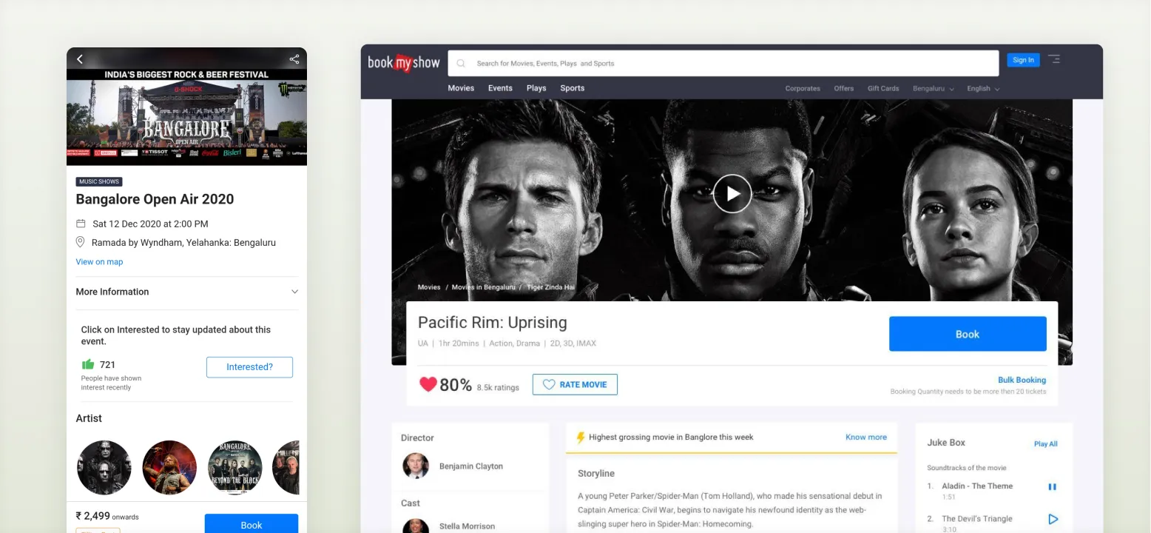This screenshot has height=533, width=1151.
Task: Go to the Sports tab
Action: pyautogui.click(x=573, y=88)
